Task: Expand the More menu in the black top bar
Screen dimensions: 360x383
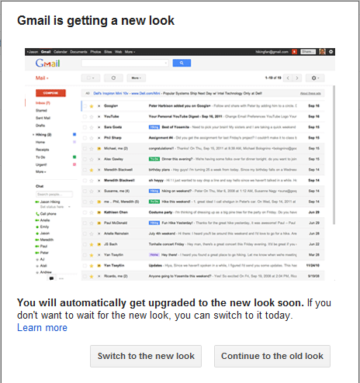Action: point(130,52)
